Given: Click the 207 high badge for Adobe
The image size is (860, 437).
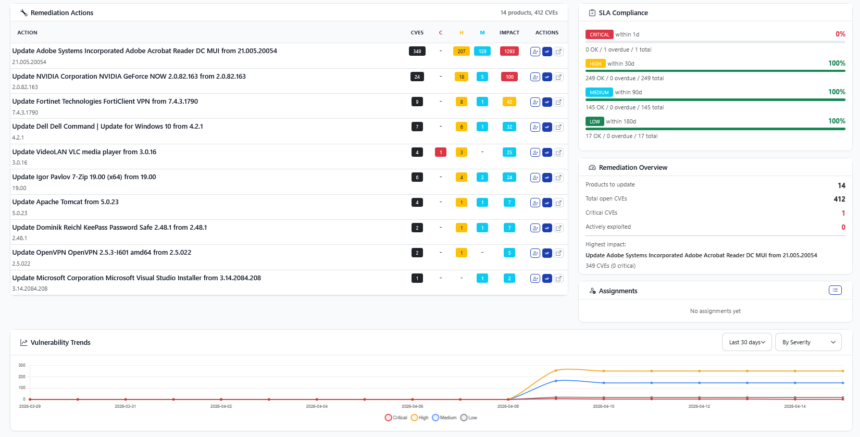Looking at the screenshot, I should 462,52.
